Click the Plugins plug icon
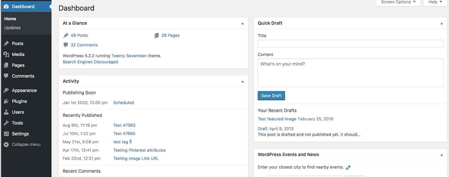The height and width of the screenshot is (177, 449). [6, 101]
